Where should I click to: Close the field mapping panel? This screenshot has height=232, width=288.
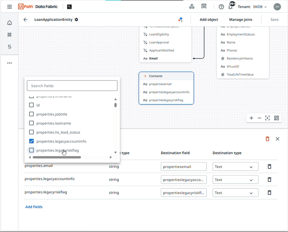coord(278,139)
